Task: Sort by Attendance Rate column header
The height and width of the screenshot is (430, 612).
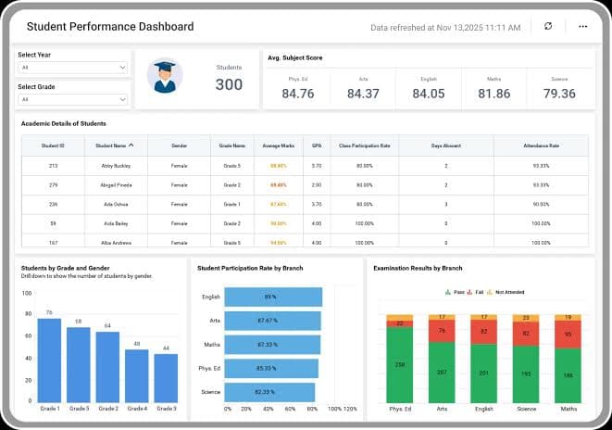Action: pyautogui.click(x=541, y=145)
